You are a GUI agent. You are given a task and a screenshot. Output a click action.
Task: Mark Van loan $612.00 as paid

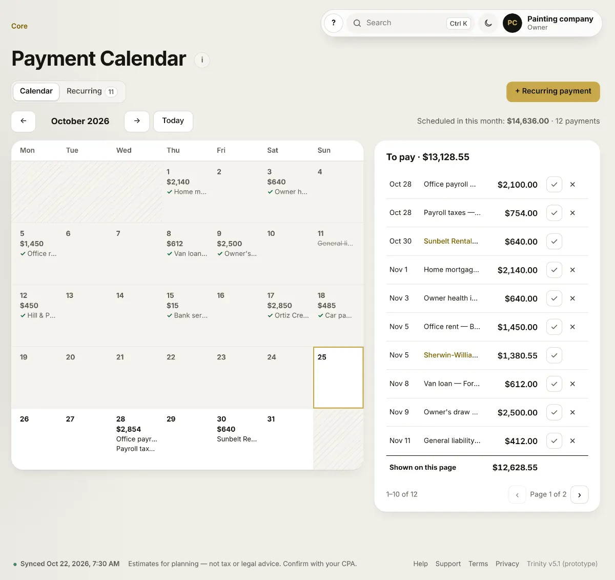[x=554, y=384]
